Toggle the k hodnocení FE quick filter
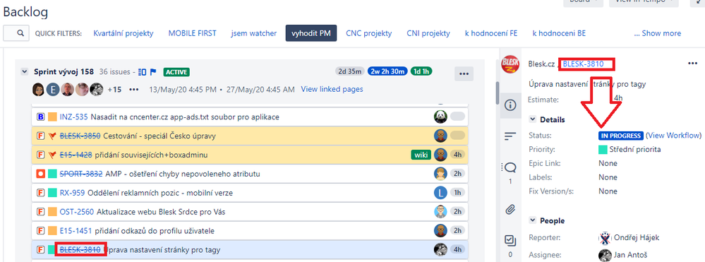The width and height of the screenshot is (705, 262). [x=491, y=33]
